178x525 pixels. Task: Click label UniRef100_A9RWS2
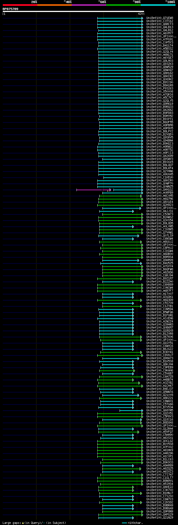[x=160, y=147]
